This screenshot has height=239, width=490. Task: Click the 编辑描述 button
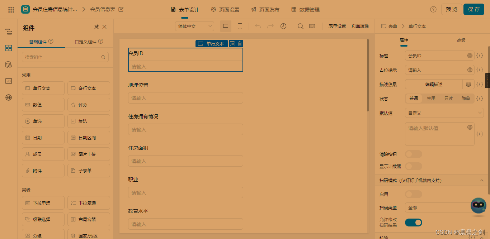click(434, 84)
